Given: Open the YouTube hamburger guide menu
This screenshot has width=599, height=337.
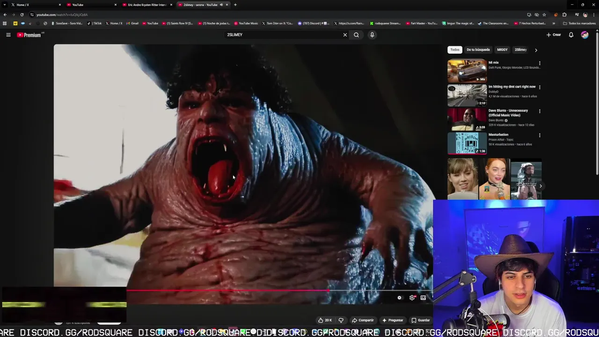Looking at the screenshot, I should click(x=8, y=35).
